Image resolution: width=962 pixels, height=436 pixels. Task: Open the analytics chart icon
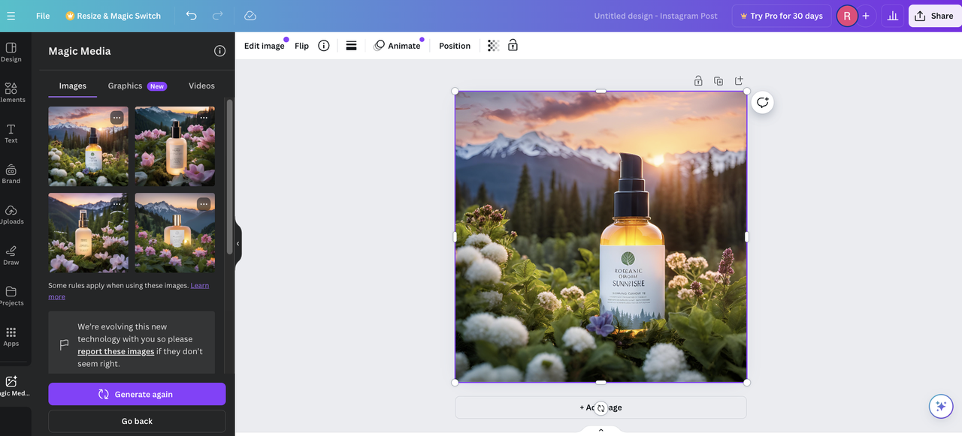coord(892,16)
